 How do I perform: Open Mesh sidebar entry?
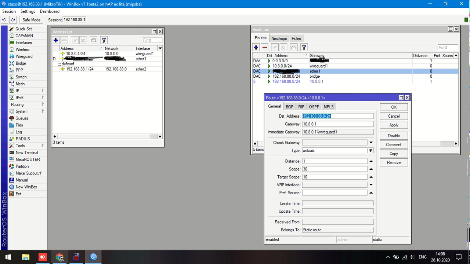20,84
